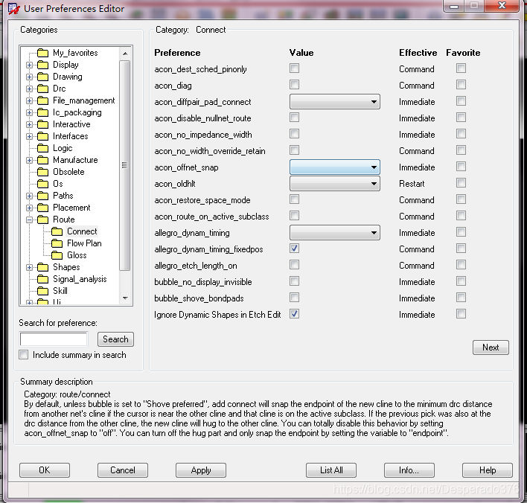The height and width of the screenshot is (503, 527).
Task: Uncheck Ignore Dynamic Shapes in Etch Edit
Action: (295, 314)
